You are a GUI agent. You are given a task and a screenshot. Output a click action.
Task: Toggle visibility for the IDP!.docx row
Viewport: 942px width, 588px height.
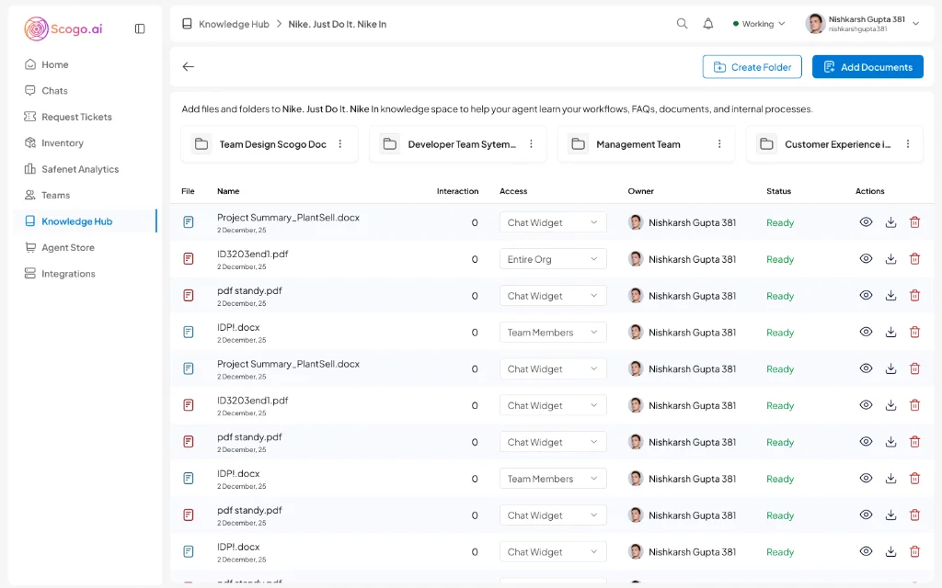click(866, 332)
